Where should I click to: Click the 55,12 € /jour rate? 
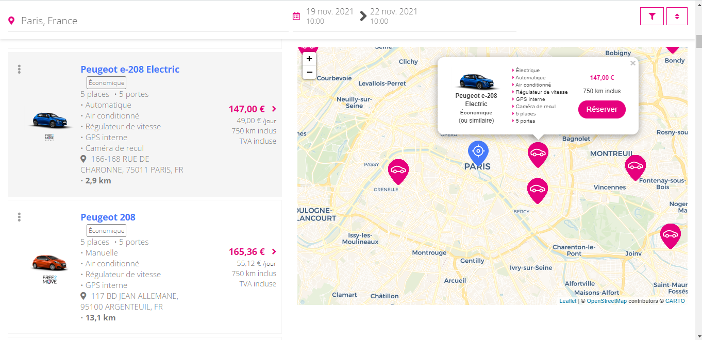click(257, 263)
